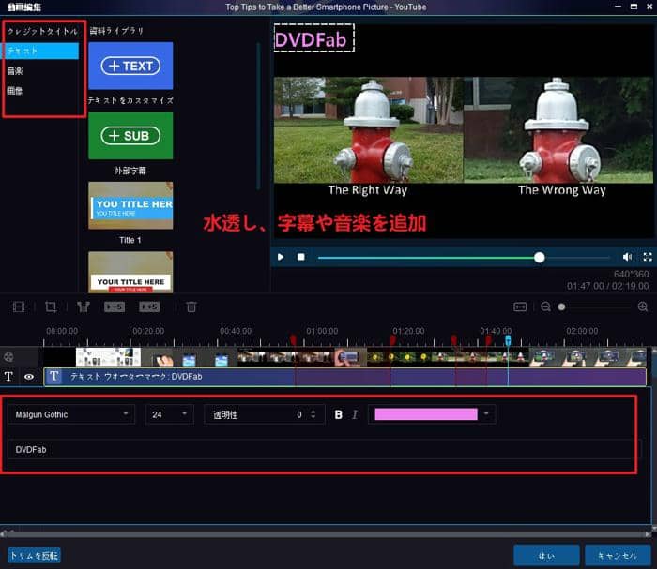
Task: Expand the text color dropdown arrow
Action: coord(486,414)
